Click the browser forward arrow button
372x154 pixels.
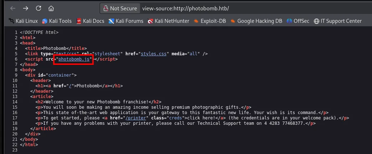tap(26, 9)
